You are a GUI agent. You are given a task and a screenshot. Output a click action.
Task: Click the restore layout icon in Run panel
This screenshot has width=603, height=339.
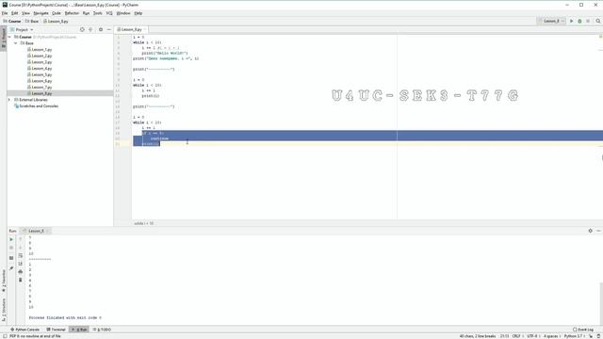(x=11, y=258)
